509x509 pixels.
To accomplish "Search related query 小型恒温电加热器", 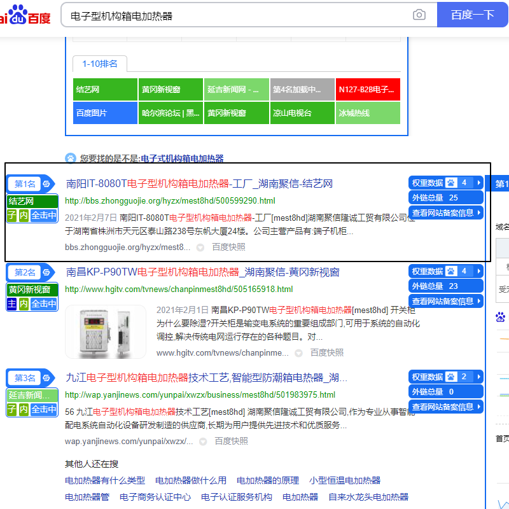I will [345, 480].
